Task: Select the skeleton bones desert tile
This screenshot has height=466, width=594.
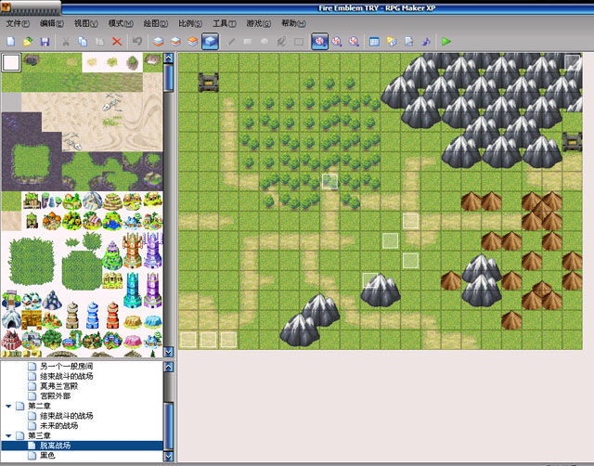Action: coord(112,102)
